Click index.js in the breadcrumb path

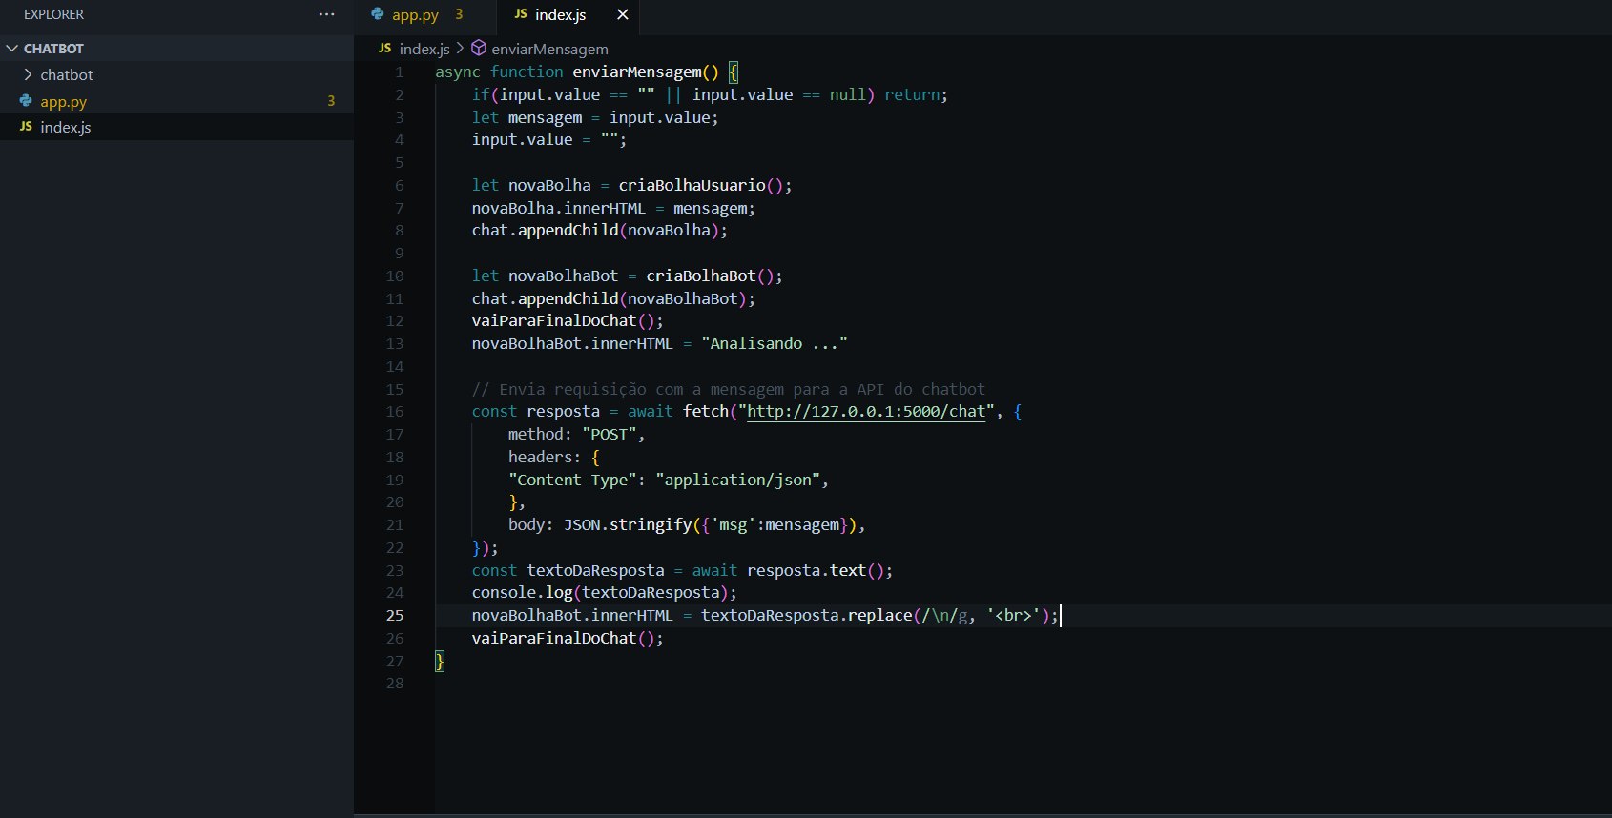[x=424, y=49]
